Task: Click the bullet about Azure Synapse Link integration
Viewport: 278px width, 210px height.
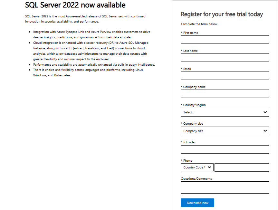Action: pos(91,34)
